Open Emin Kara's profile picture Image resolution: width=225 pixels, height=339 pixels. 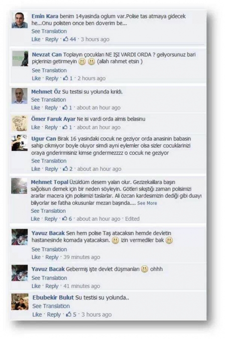[20, 20]
